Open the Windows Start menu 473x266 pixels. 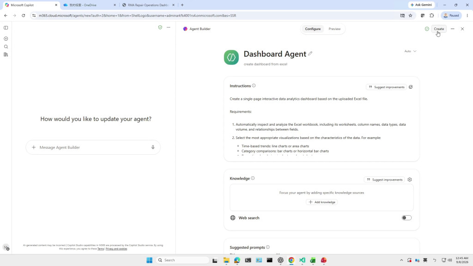click(x=149, y=260)
